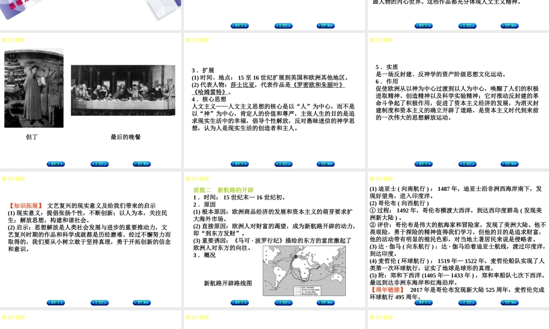The height and width of the screenshot is (329, 549).
Task: Click right blue button on the 人文主义精神 slide
Action: (x=509, y=26)
